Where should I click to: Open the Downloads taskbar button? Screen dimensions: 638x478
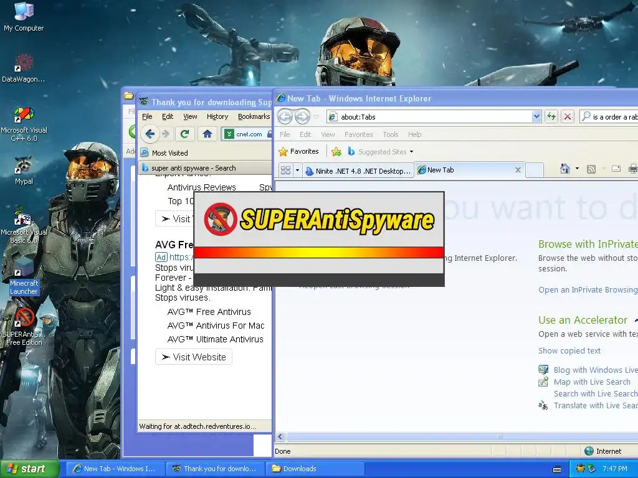[x=315, y=469]
